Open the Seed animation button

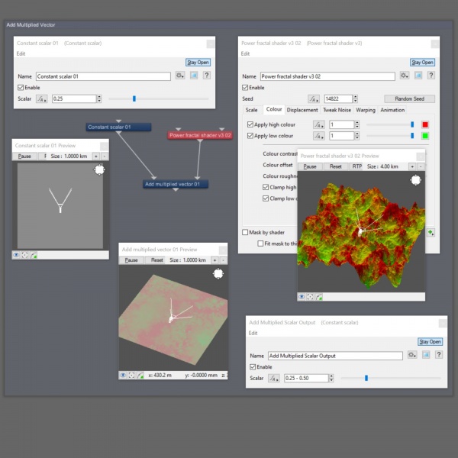pyautogui.click(x=314, y=99)
